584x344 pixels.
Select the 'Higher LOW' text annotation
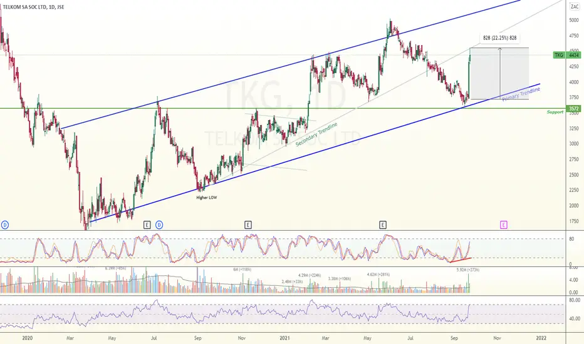[206, 198]
